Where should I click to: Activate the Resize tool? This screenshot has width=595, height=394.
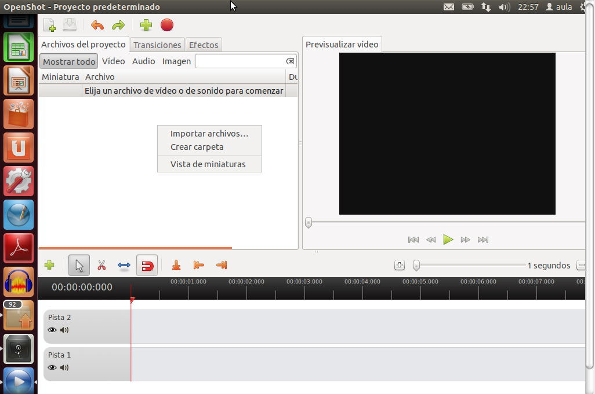click(124, 266)
